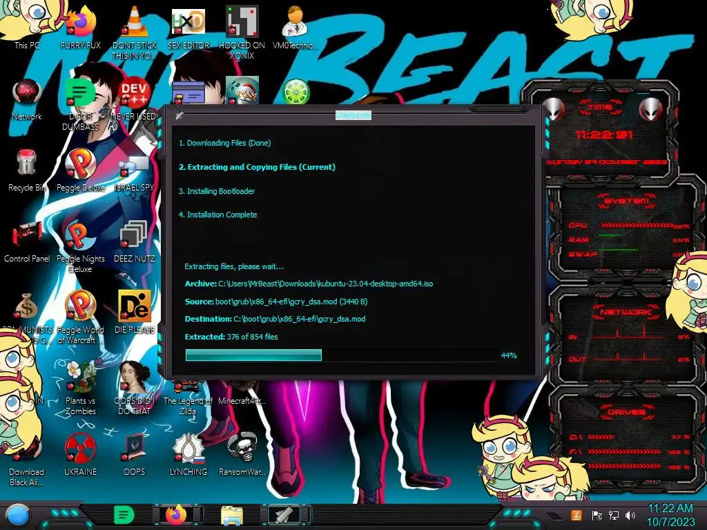Viewport: 707px width, 530px height.
Task: Select the UNetbootin taskbar button
Action: (284, 515)
